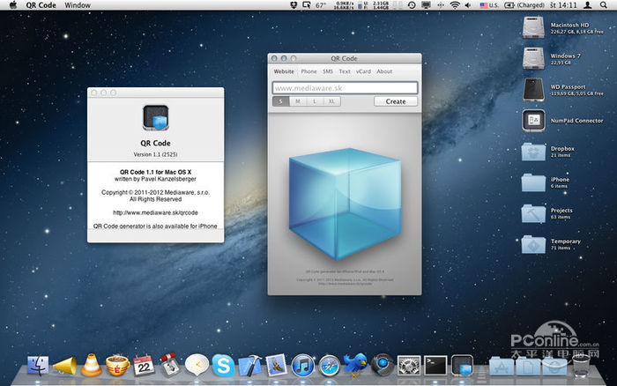Open iTunes in the dock

(303, 365)
